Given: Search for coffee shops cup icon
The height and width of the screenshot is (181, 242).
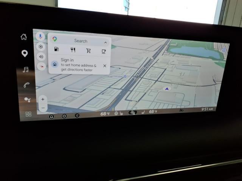Looking at the screenshot, I should point(104,51).
